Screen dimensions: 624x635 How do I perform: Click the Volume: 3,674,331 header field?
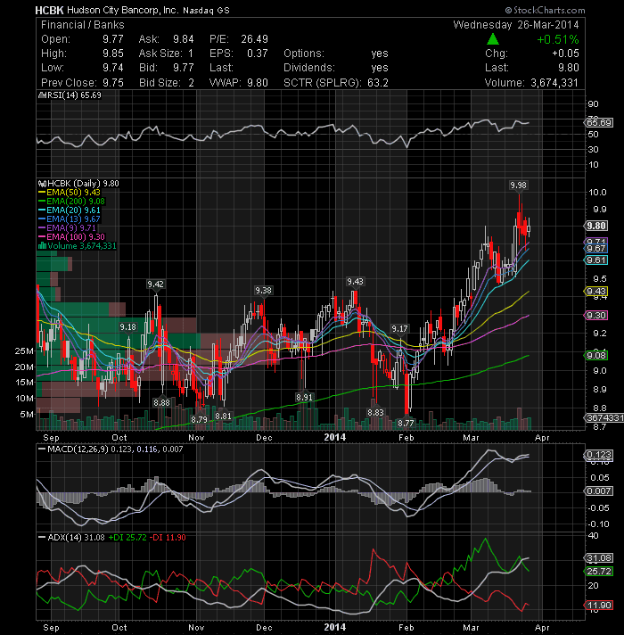coord(532,83)
